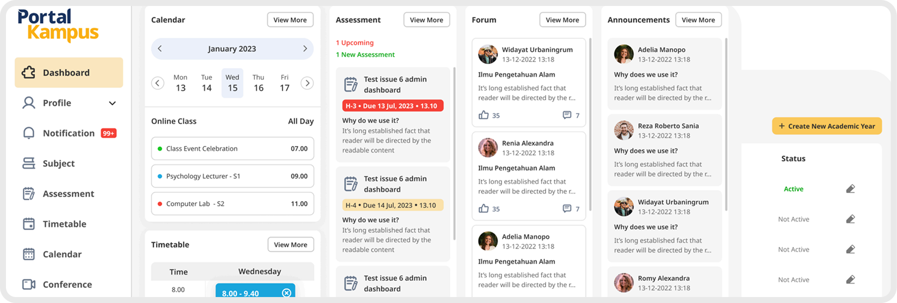Click Create New Academic Year button
This screenshot has width=897, height=303.
[x=826, y=126]
